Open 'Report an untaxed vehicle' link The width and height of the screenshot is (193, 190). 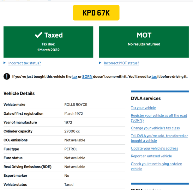click(x=151, y=156)
